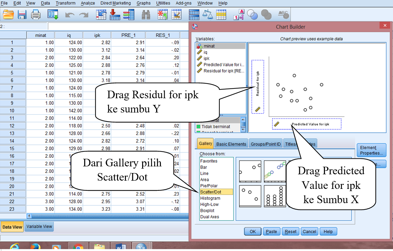Pick the first Simple Scatter gallery thumbnail
This screenshot has width=393, height=251.
[x=250, y=171]
